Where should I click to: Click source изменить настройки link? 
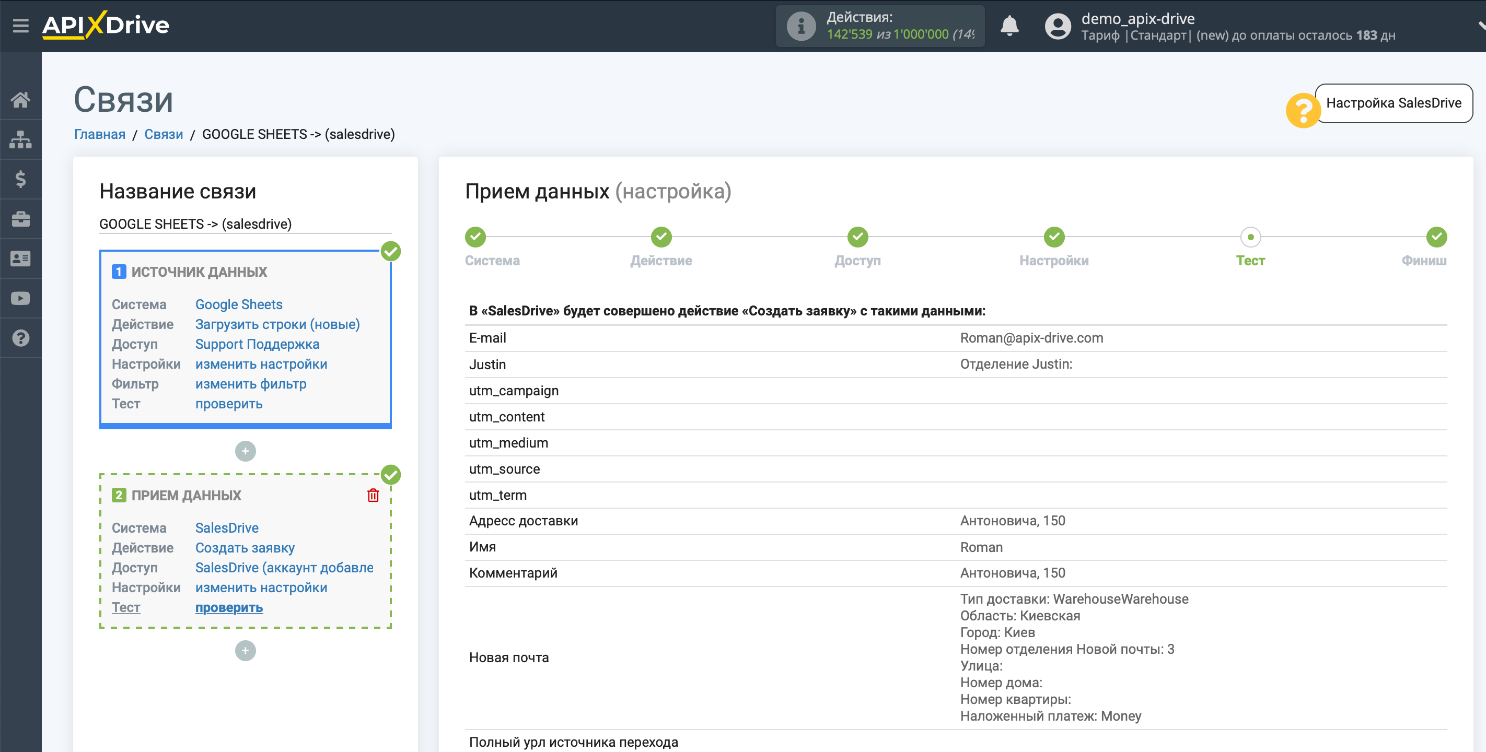click(x=261, y=365)
